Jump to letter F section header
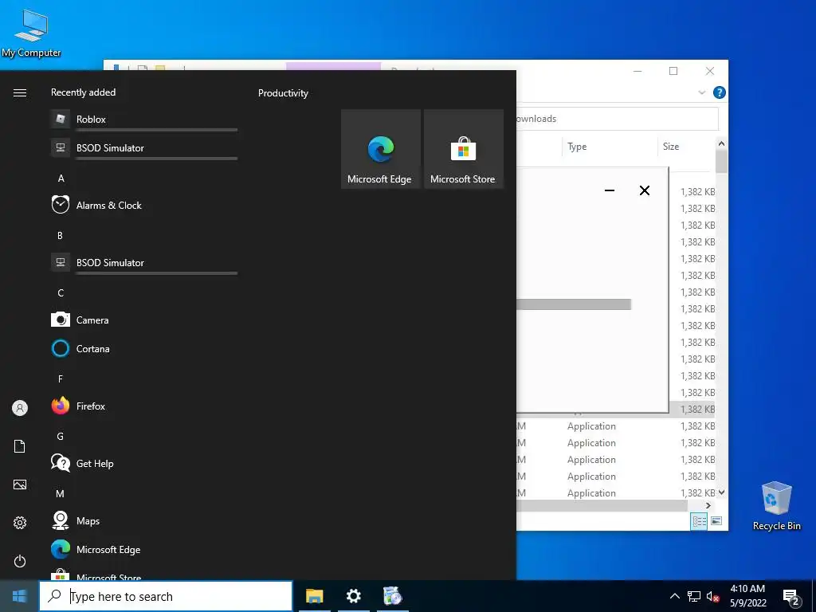Screen dimensions: 816x612 61,379
